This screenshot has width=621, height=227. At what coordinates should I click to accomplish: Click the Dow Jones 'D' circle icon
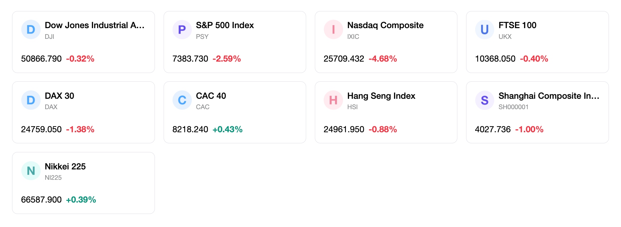[x=31, y=29]
